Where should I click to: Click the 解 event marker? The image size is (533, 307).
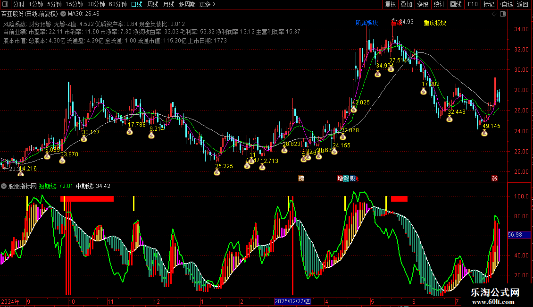coord(346,179)
